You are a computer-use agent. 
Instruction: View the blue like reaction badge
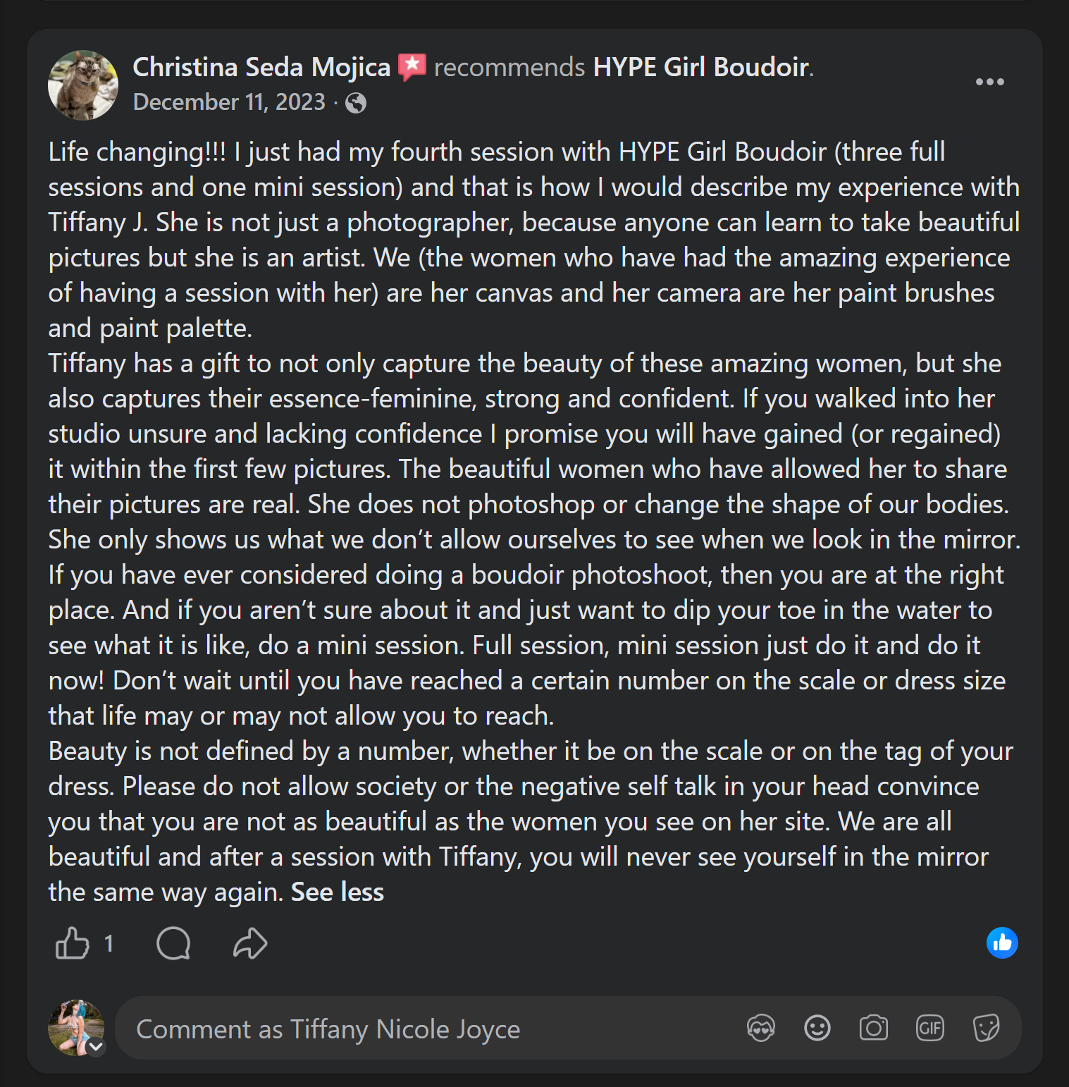[1002, 943]
